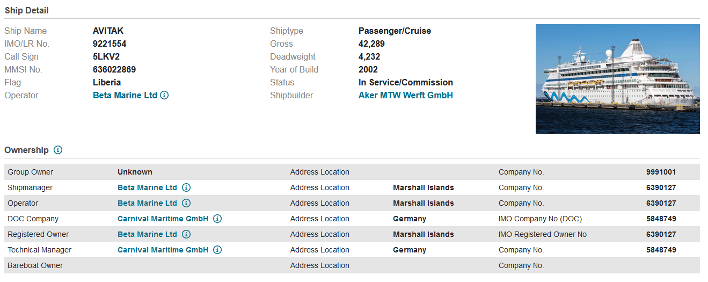This screenshot has width=708, height=282.
Task: Click the MMSI number 636022869
Action: (x=114, y=69)
